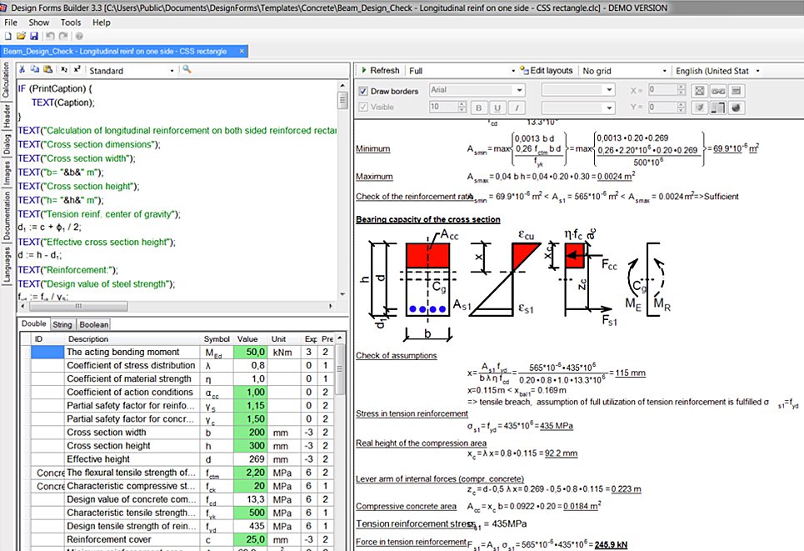Click the sphere icon beside the Y field

737,108
